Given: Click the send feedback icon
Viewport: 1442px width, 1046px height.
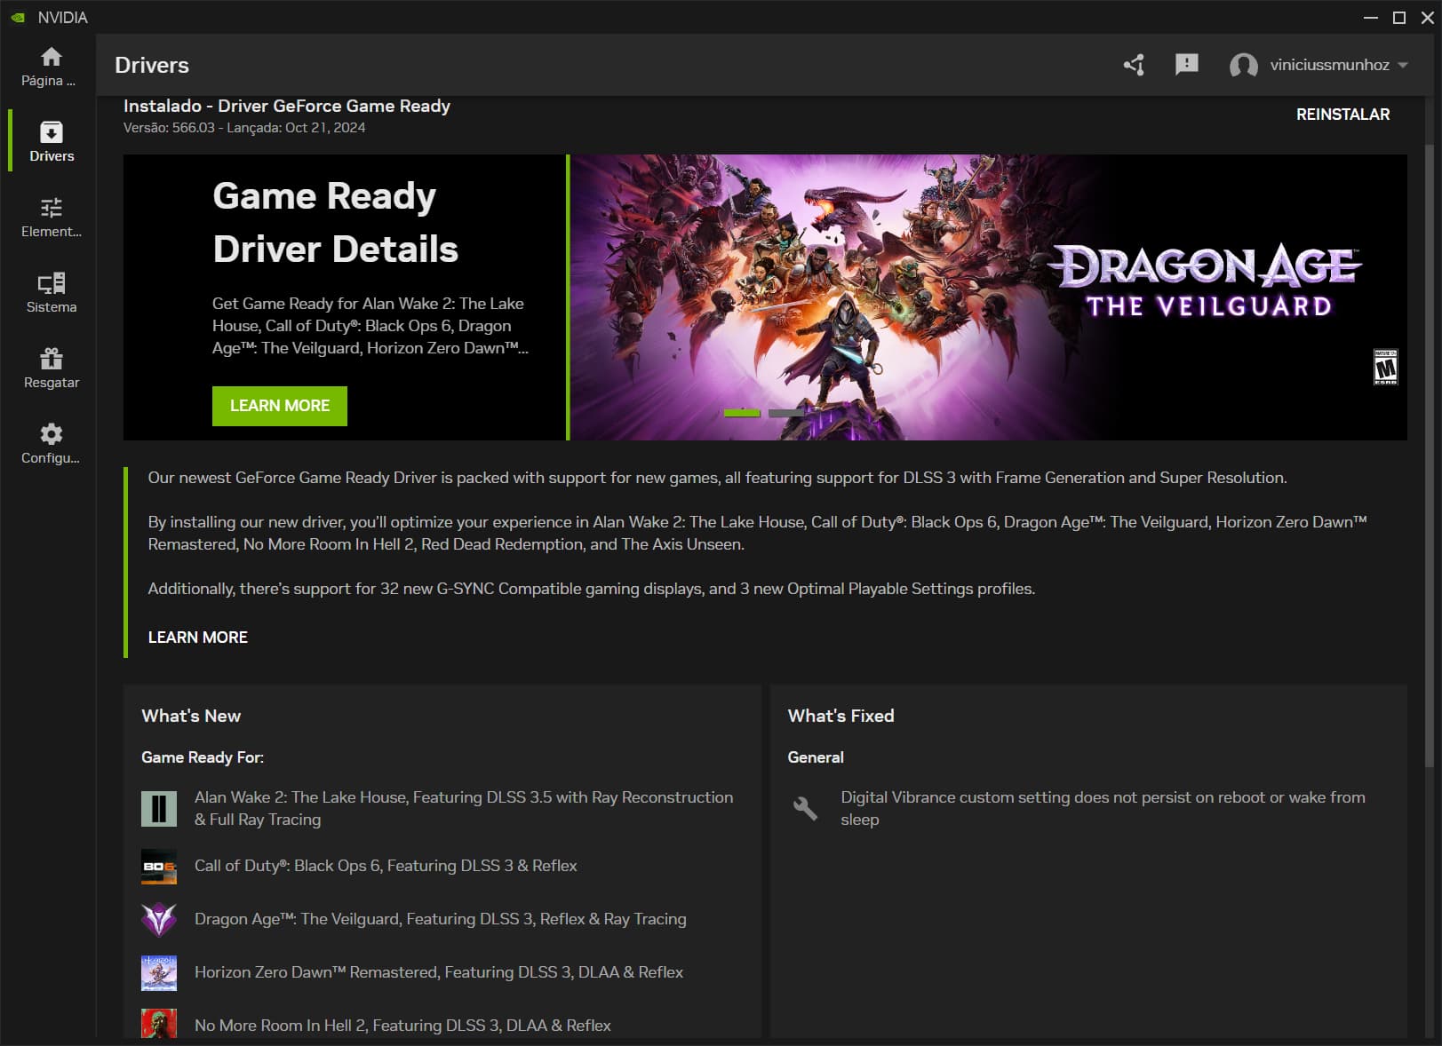Looking at the screenshot, I should pos(1187,65).
